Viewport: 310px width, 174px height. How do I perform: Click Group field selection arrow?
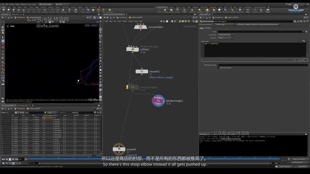(307, 31)
